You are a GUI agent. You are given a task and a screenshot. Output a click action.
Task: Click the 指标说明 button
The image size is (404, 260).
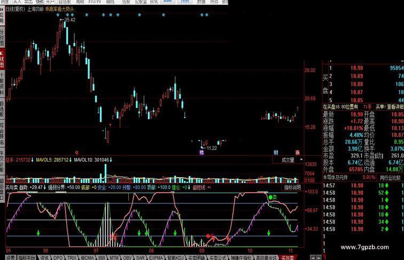292,187
